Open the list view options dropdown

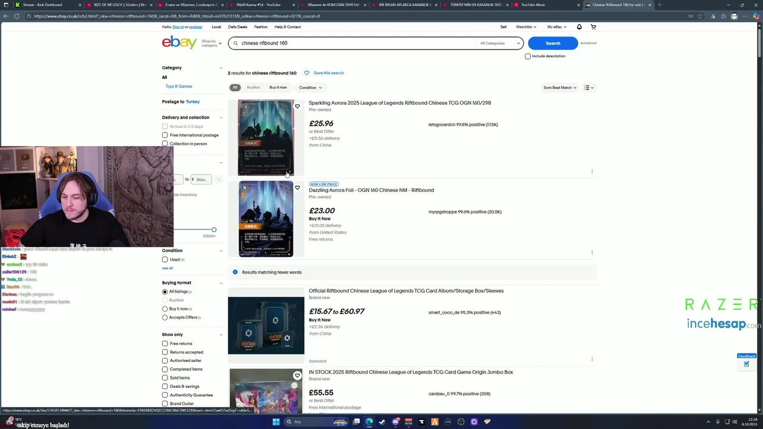pos(589,88)
